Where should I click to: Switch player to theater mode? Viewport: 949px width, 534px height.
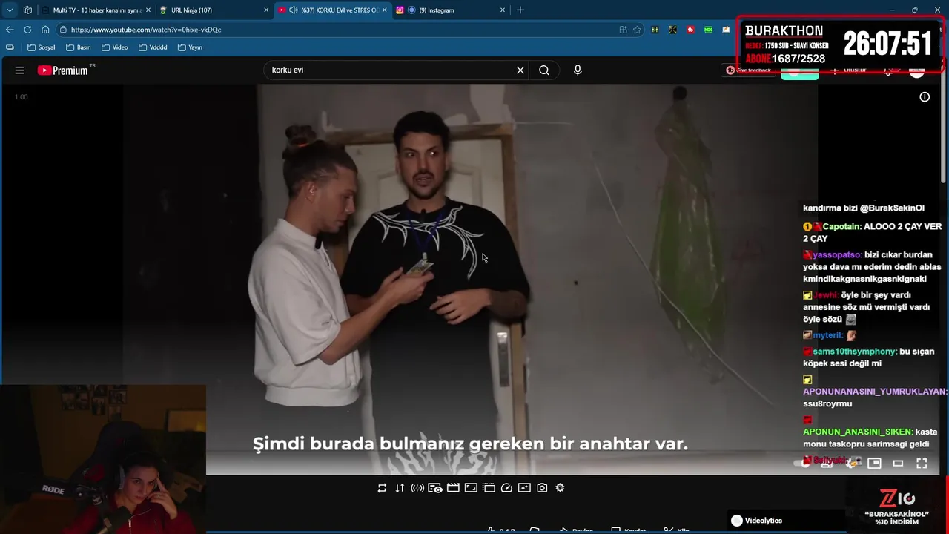point(898,464)
